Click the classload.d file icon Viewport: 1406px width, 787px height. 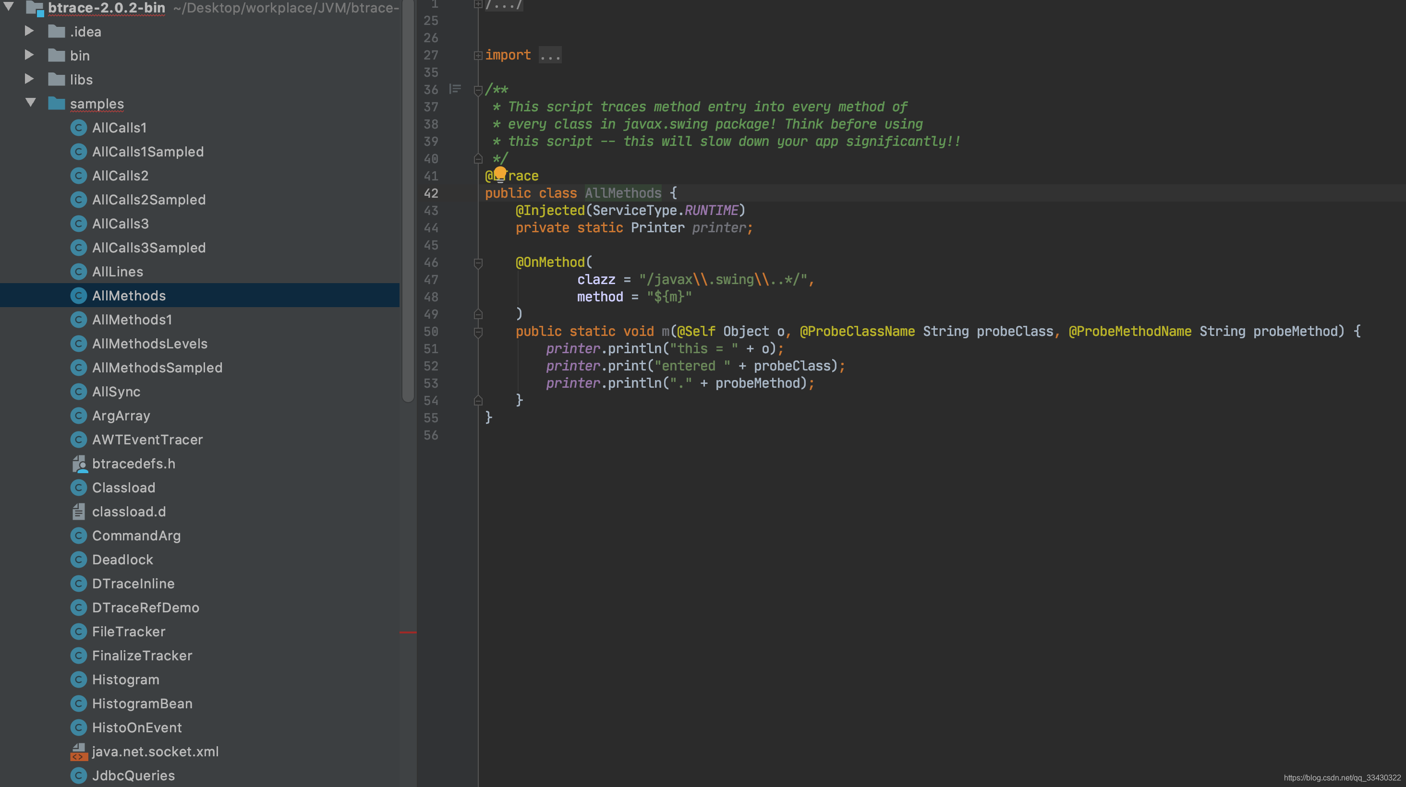(x=79, y=512)
